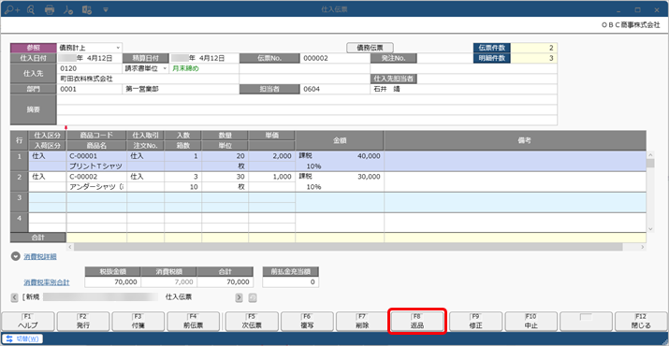This screenshot has height=346, width=669.
Task: Open the 消費税率別合計 link
Action: (x=47, y=282)
